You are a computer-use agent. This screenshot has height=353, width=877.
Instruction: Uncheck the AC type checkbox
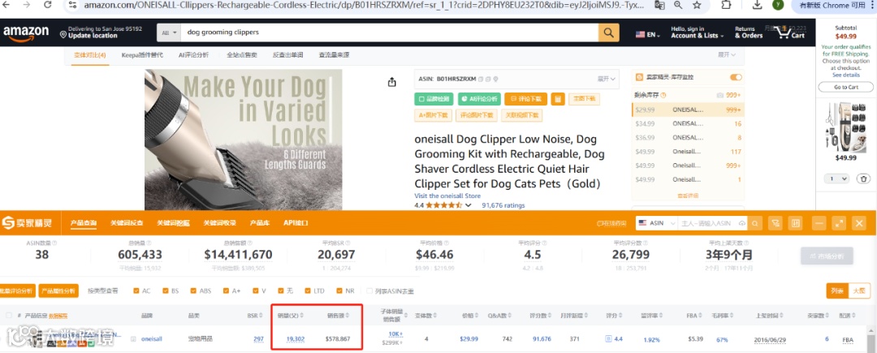click(136, 291)
